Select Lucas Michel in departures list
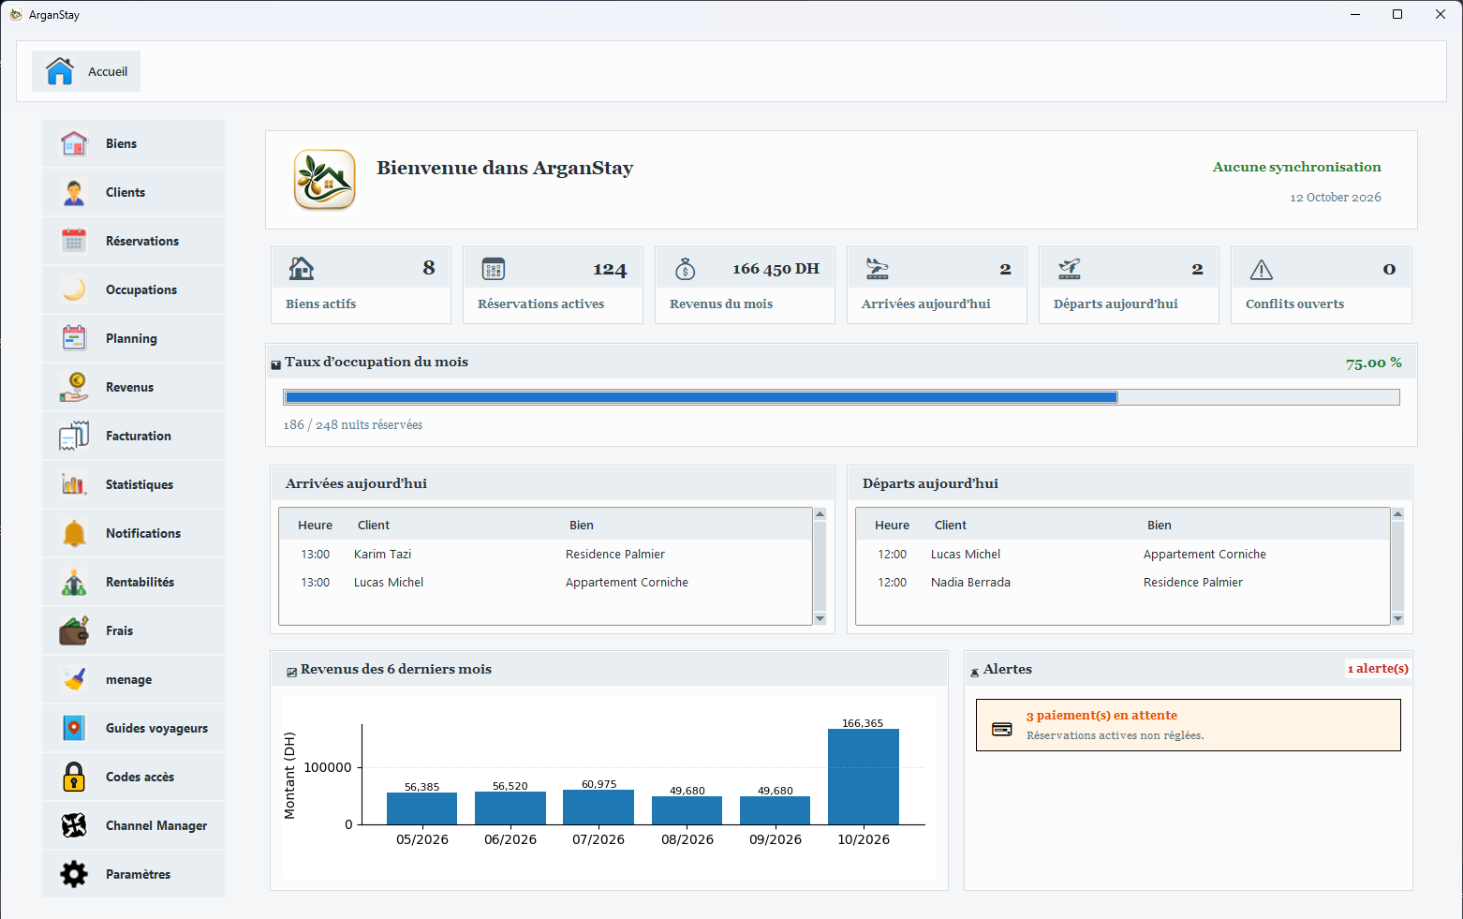The height and width of the screenshot is (919, 1463). pos(966,554)
